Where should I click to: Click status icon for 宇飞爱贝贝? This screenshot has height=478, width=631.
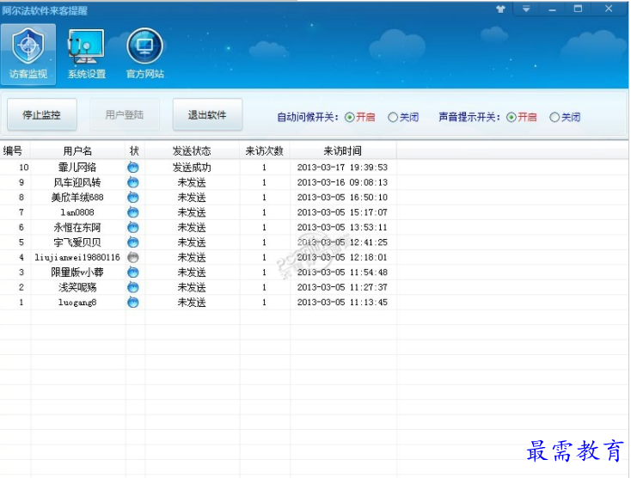pyautogui.click(x=133, y=242)
